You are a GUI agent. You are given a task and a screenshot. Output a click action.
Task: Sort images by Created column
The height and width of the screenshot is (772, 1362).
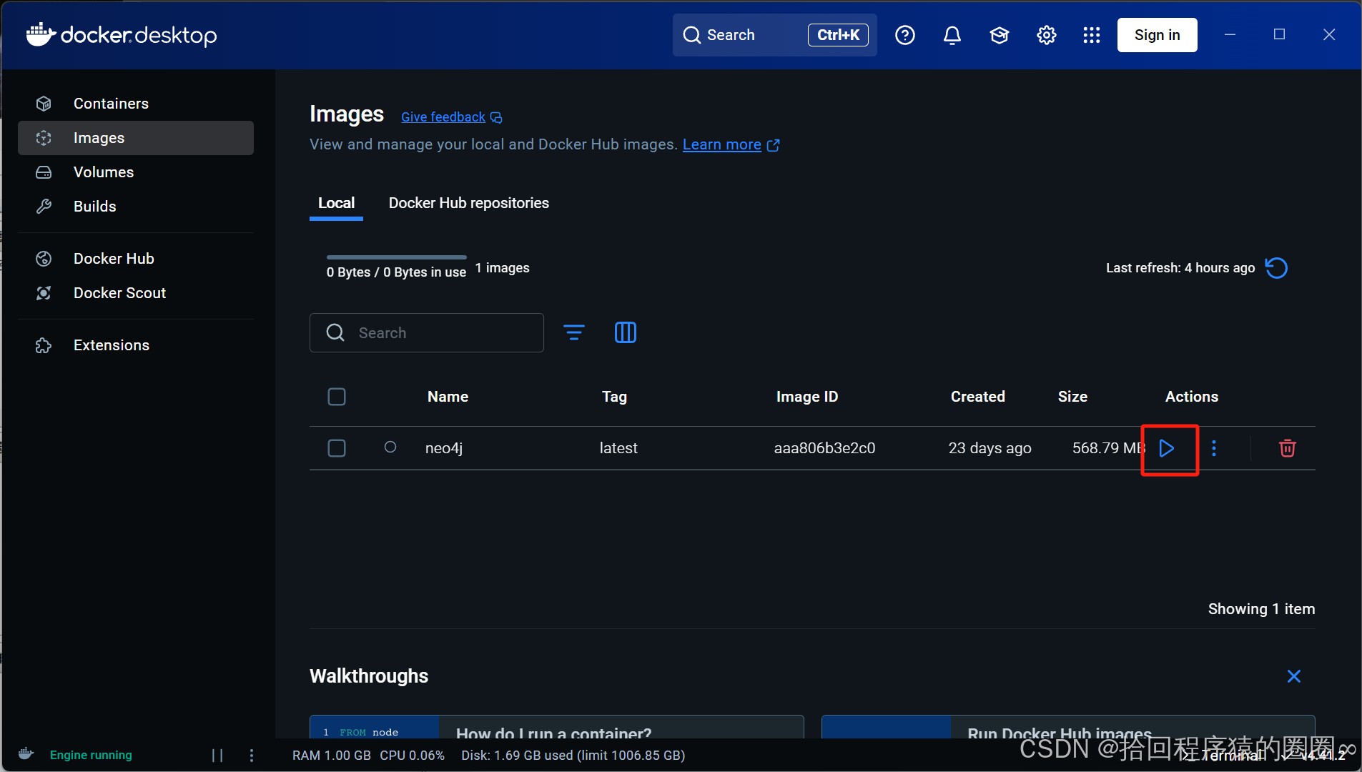click(x=978, y=397)
